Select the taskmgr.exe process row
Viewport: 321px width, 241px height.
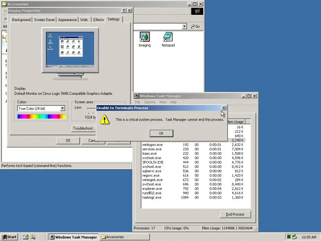193,198
